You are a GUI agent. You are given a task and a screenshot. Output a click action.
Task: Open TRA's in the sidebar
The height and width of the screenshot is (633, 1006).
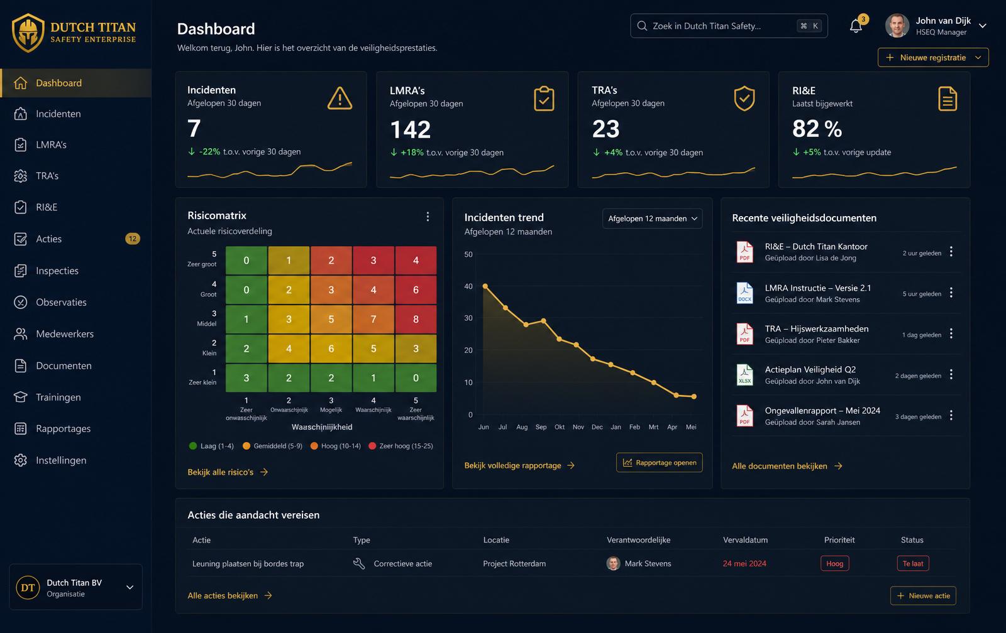pos(75,176)
